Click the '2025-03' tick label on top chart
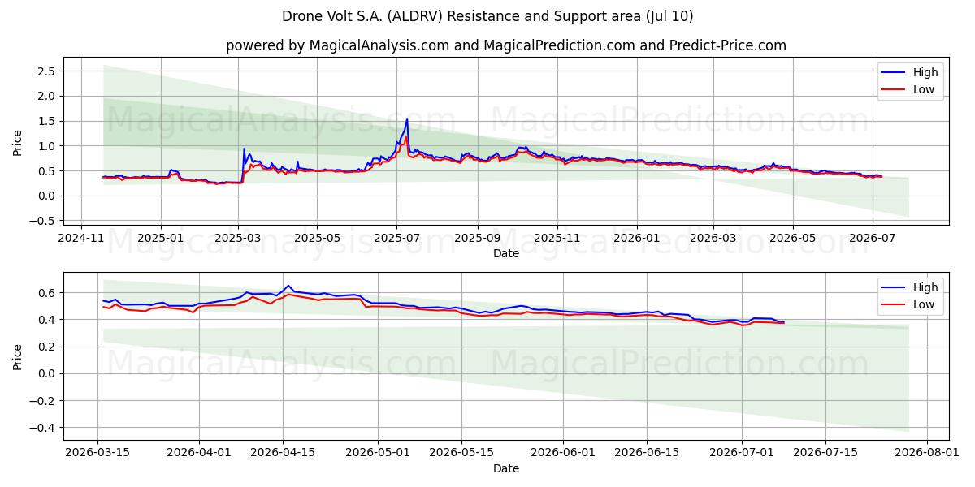The image size is (975, 487). click(238, 238)
